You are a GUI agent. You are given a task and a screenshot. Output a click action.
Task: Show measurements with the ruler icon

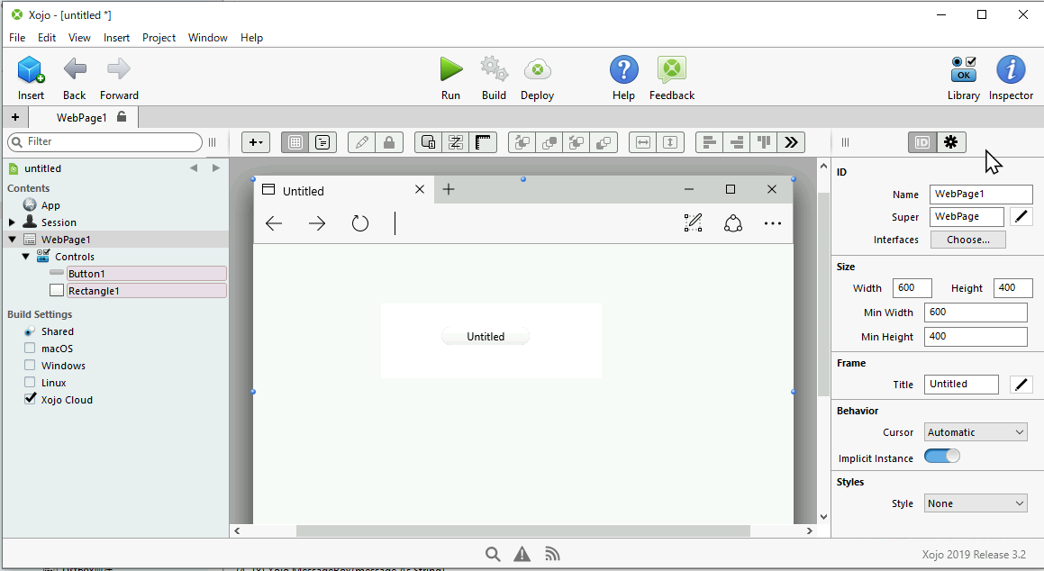[x=484, y=142]
